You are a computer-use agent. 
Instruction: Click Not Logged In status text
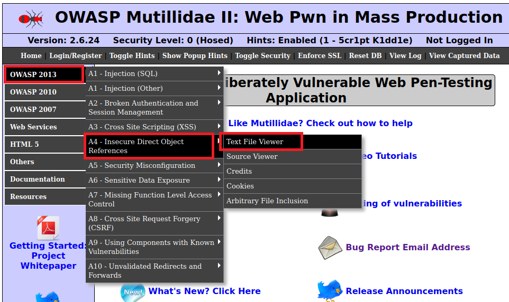(459, 41)
